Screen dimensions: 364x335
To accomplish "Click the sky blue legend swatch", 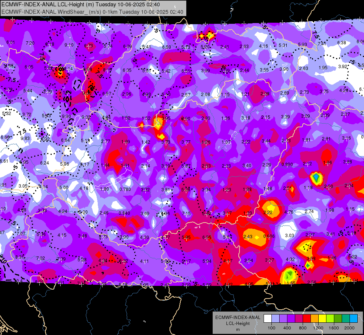I will coord(354,319).
